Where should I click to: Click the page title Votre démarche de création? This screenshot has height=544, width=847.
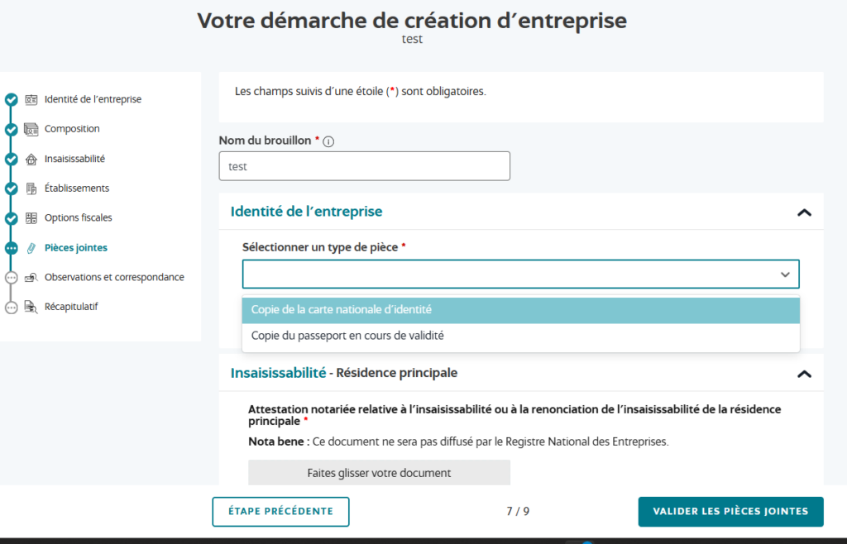(412, 21)
